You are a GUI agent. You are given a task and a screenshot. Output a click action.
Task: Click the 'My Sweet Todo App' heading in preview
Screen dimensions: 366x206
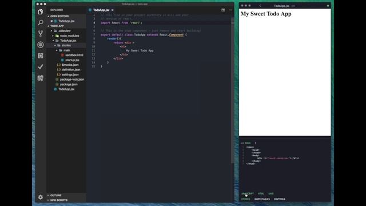pos(266,14)
